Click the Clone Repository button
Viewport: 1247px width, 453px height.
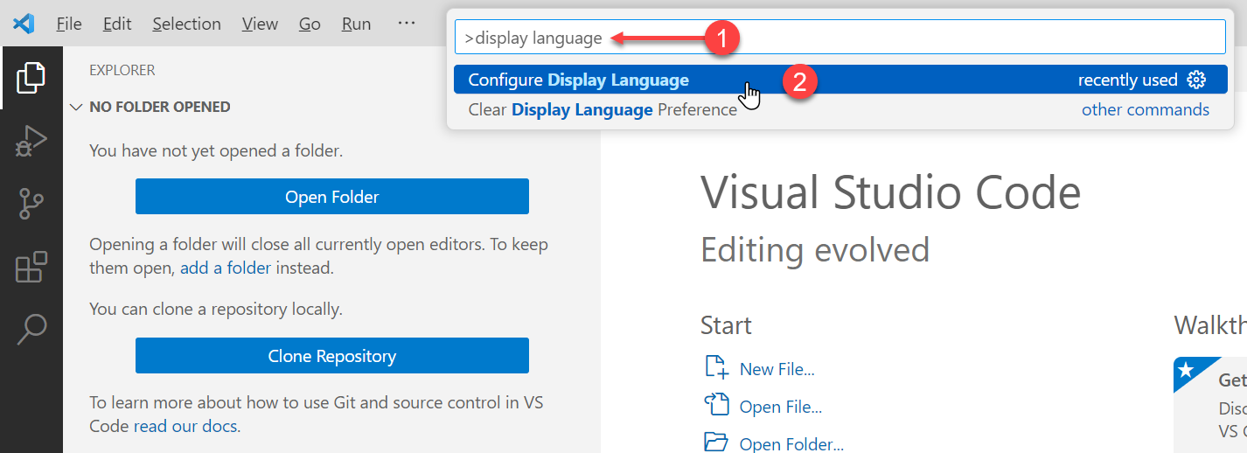pyautogui.click(x=331, y=356)
